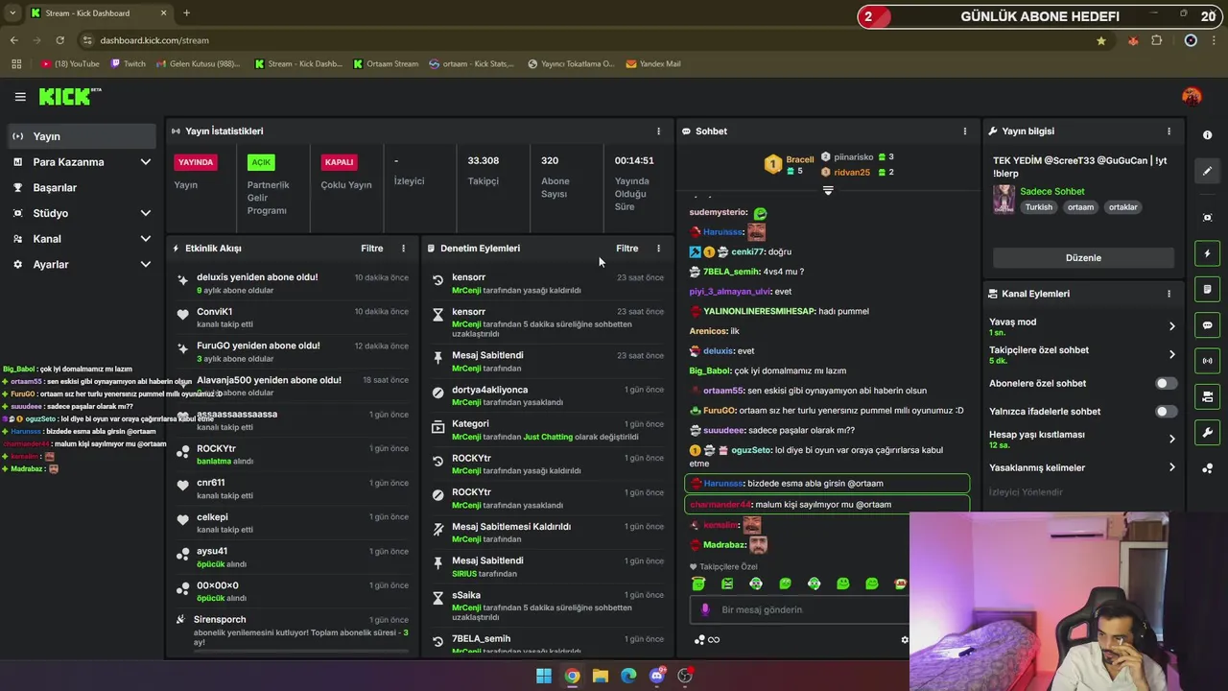
Task: Open chat settings gear icon
Action: (x=904, y=639)
